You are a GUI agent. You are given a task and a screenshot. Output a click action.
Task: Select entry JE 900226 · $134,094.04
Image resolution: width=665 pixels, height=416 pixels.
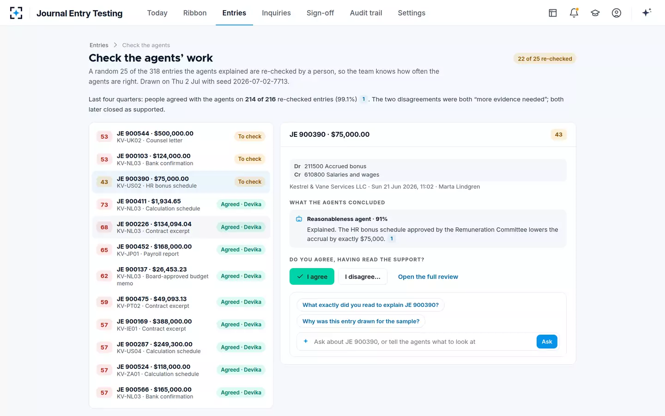(181, 227)
